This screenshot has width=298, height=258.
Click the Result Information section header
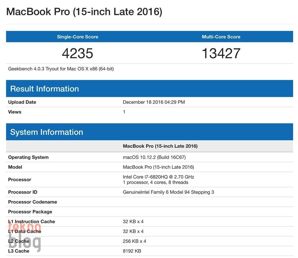pyautogui.click(x=45, y=89)
